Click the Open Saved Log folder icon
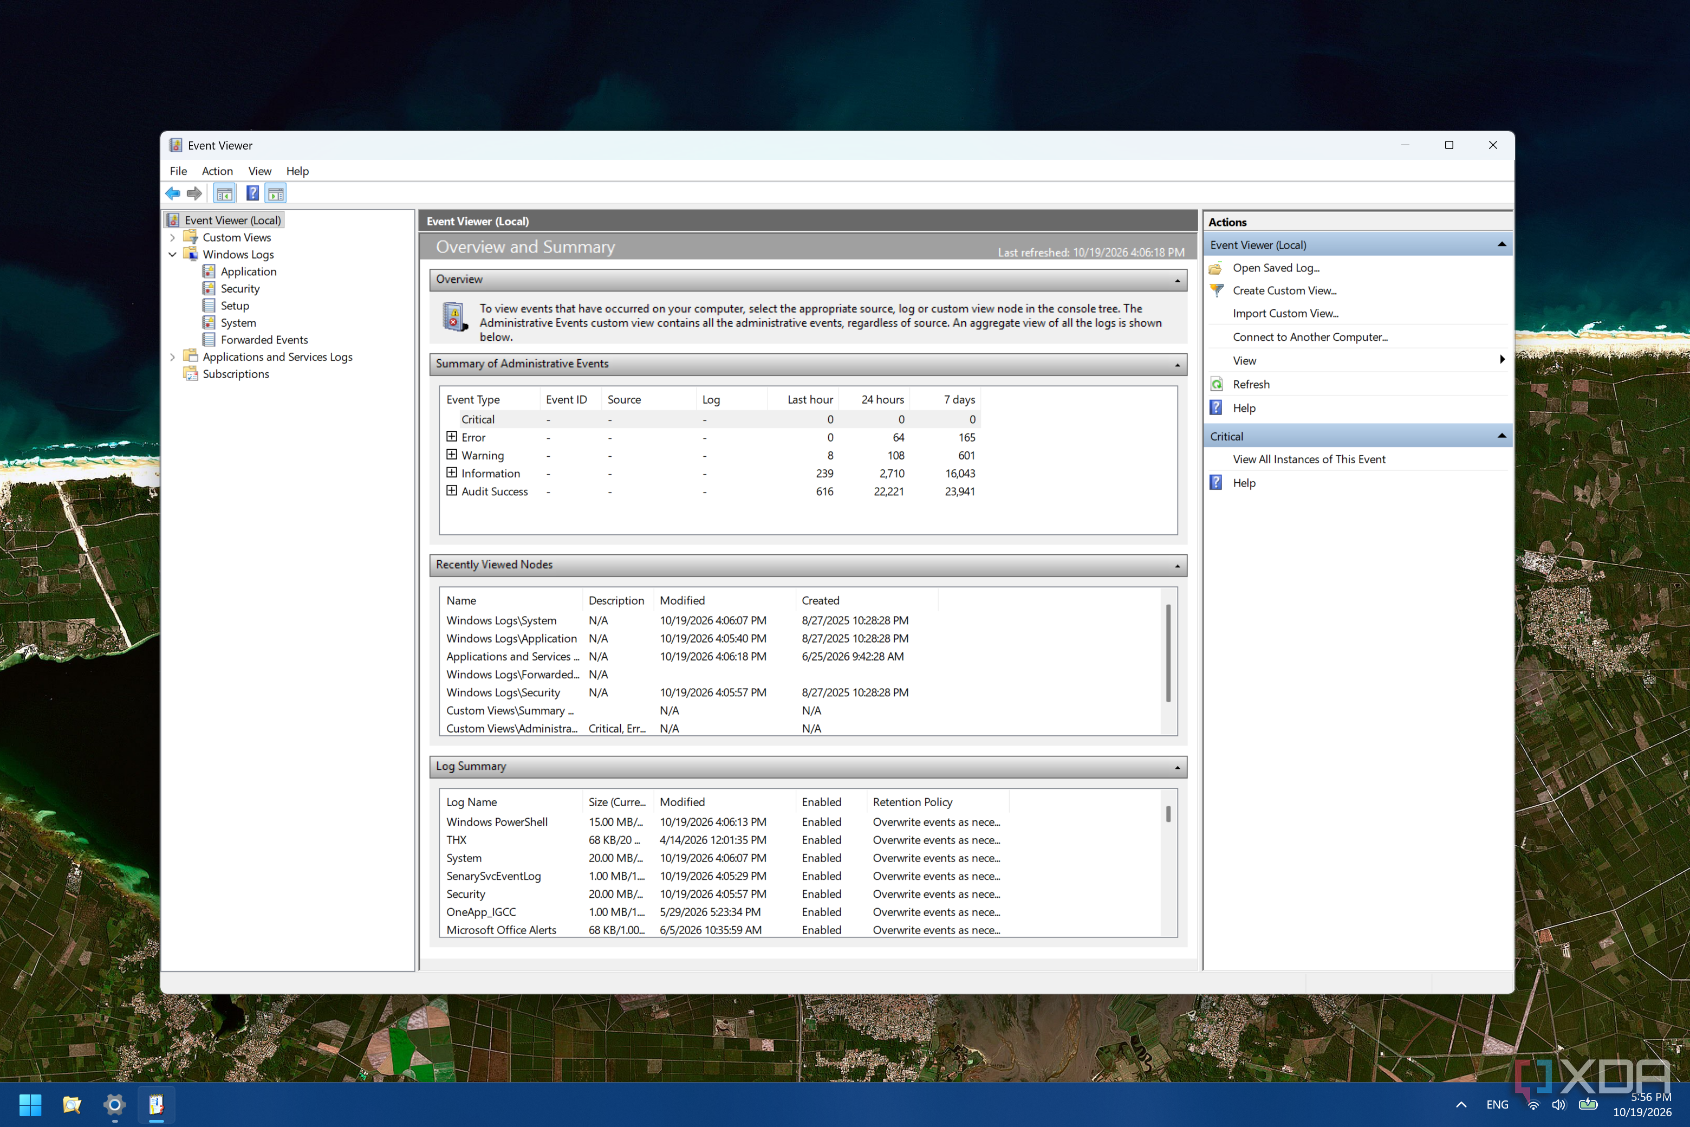Screen dimensions: 1690x1127 point(1215,268)
